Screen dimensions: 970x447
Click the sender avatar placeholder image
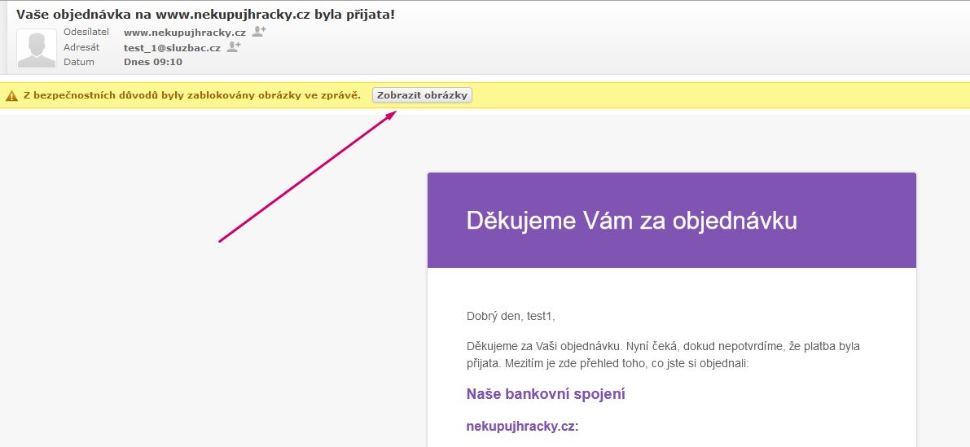click(x=37, y=49)
